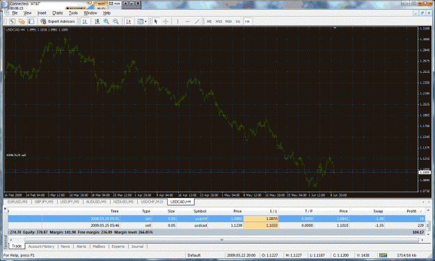435x261 pixels.
Task: Select the usdcad sell order row
Action: [x=216, y=226]
